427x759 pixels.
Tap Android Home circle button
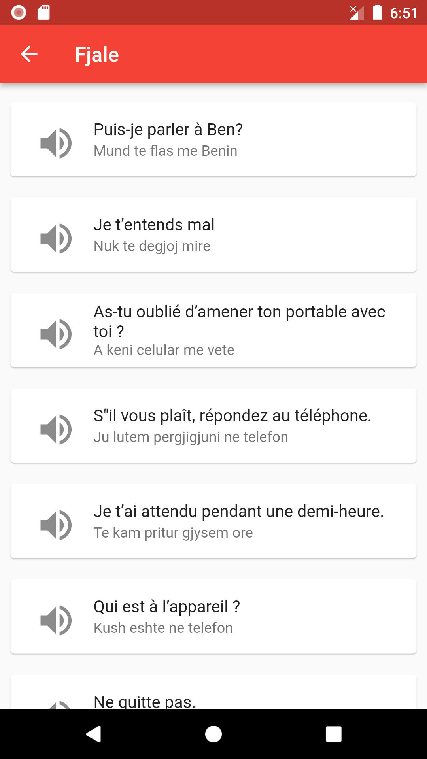coord(213,734)
